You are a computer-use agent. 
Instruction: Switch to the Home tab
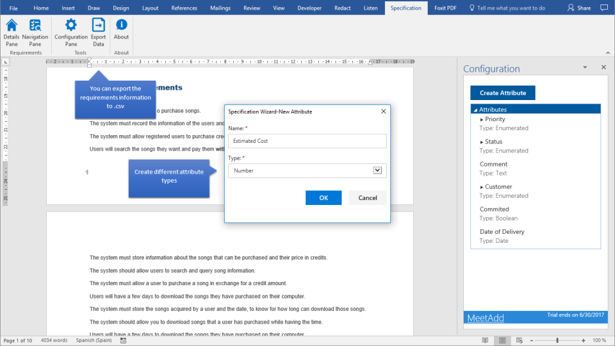pyautogui.click(x=41, y=8)
